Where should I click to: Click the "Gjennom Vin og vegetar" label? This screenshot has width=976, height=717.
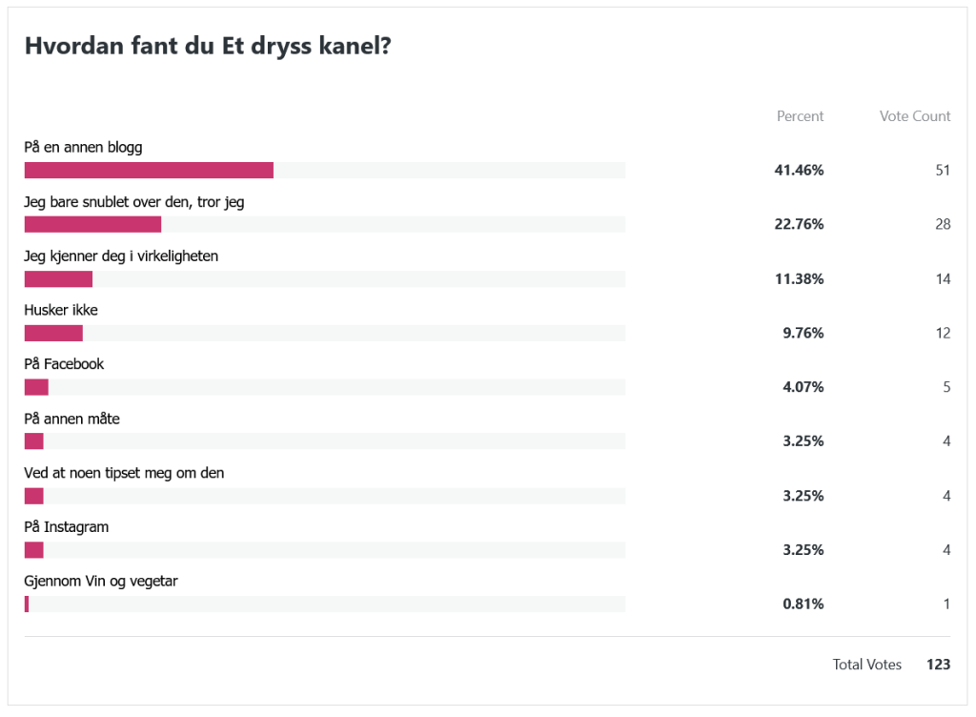101,582
